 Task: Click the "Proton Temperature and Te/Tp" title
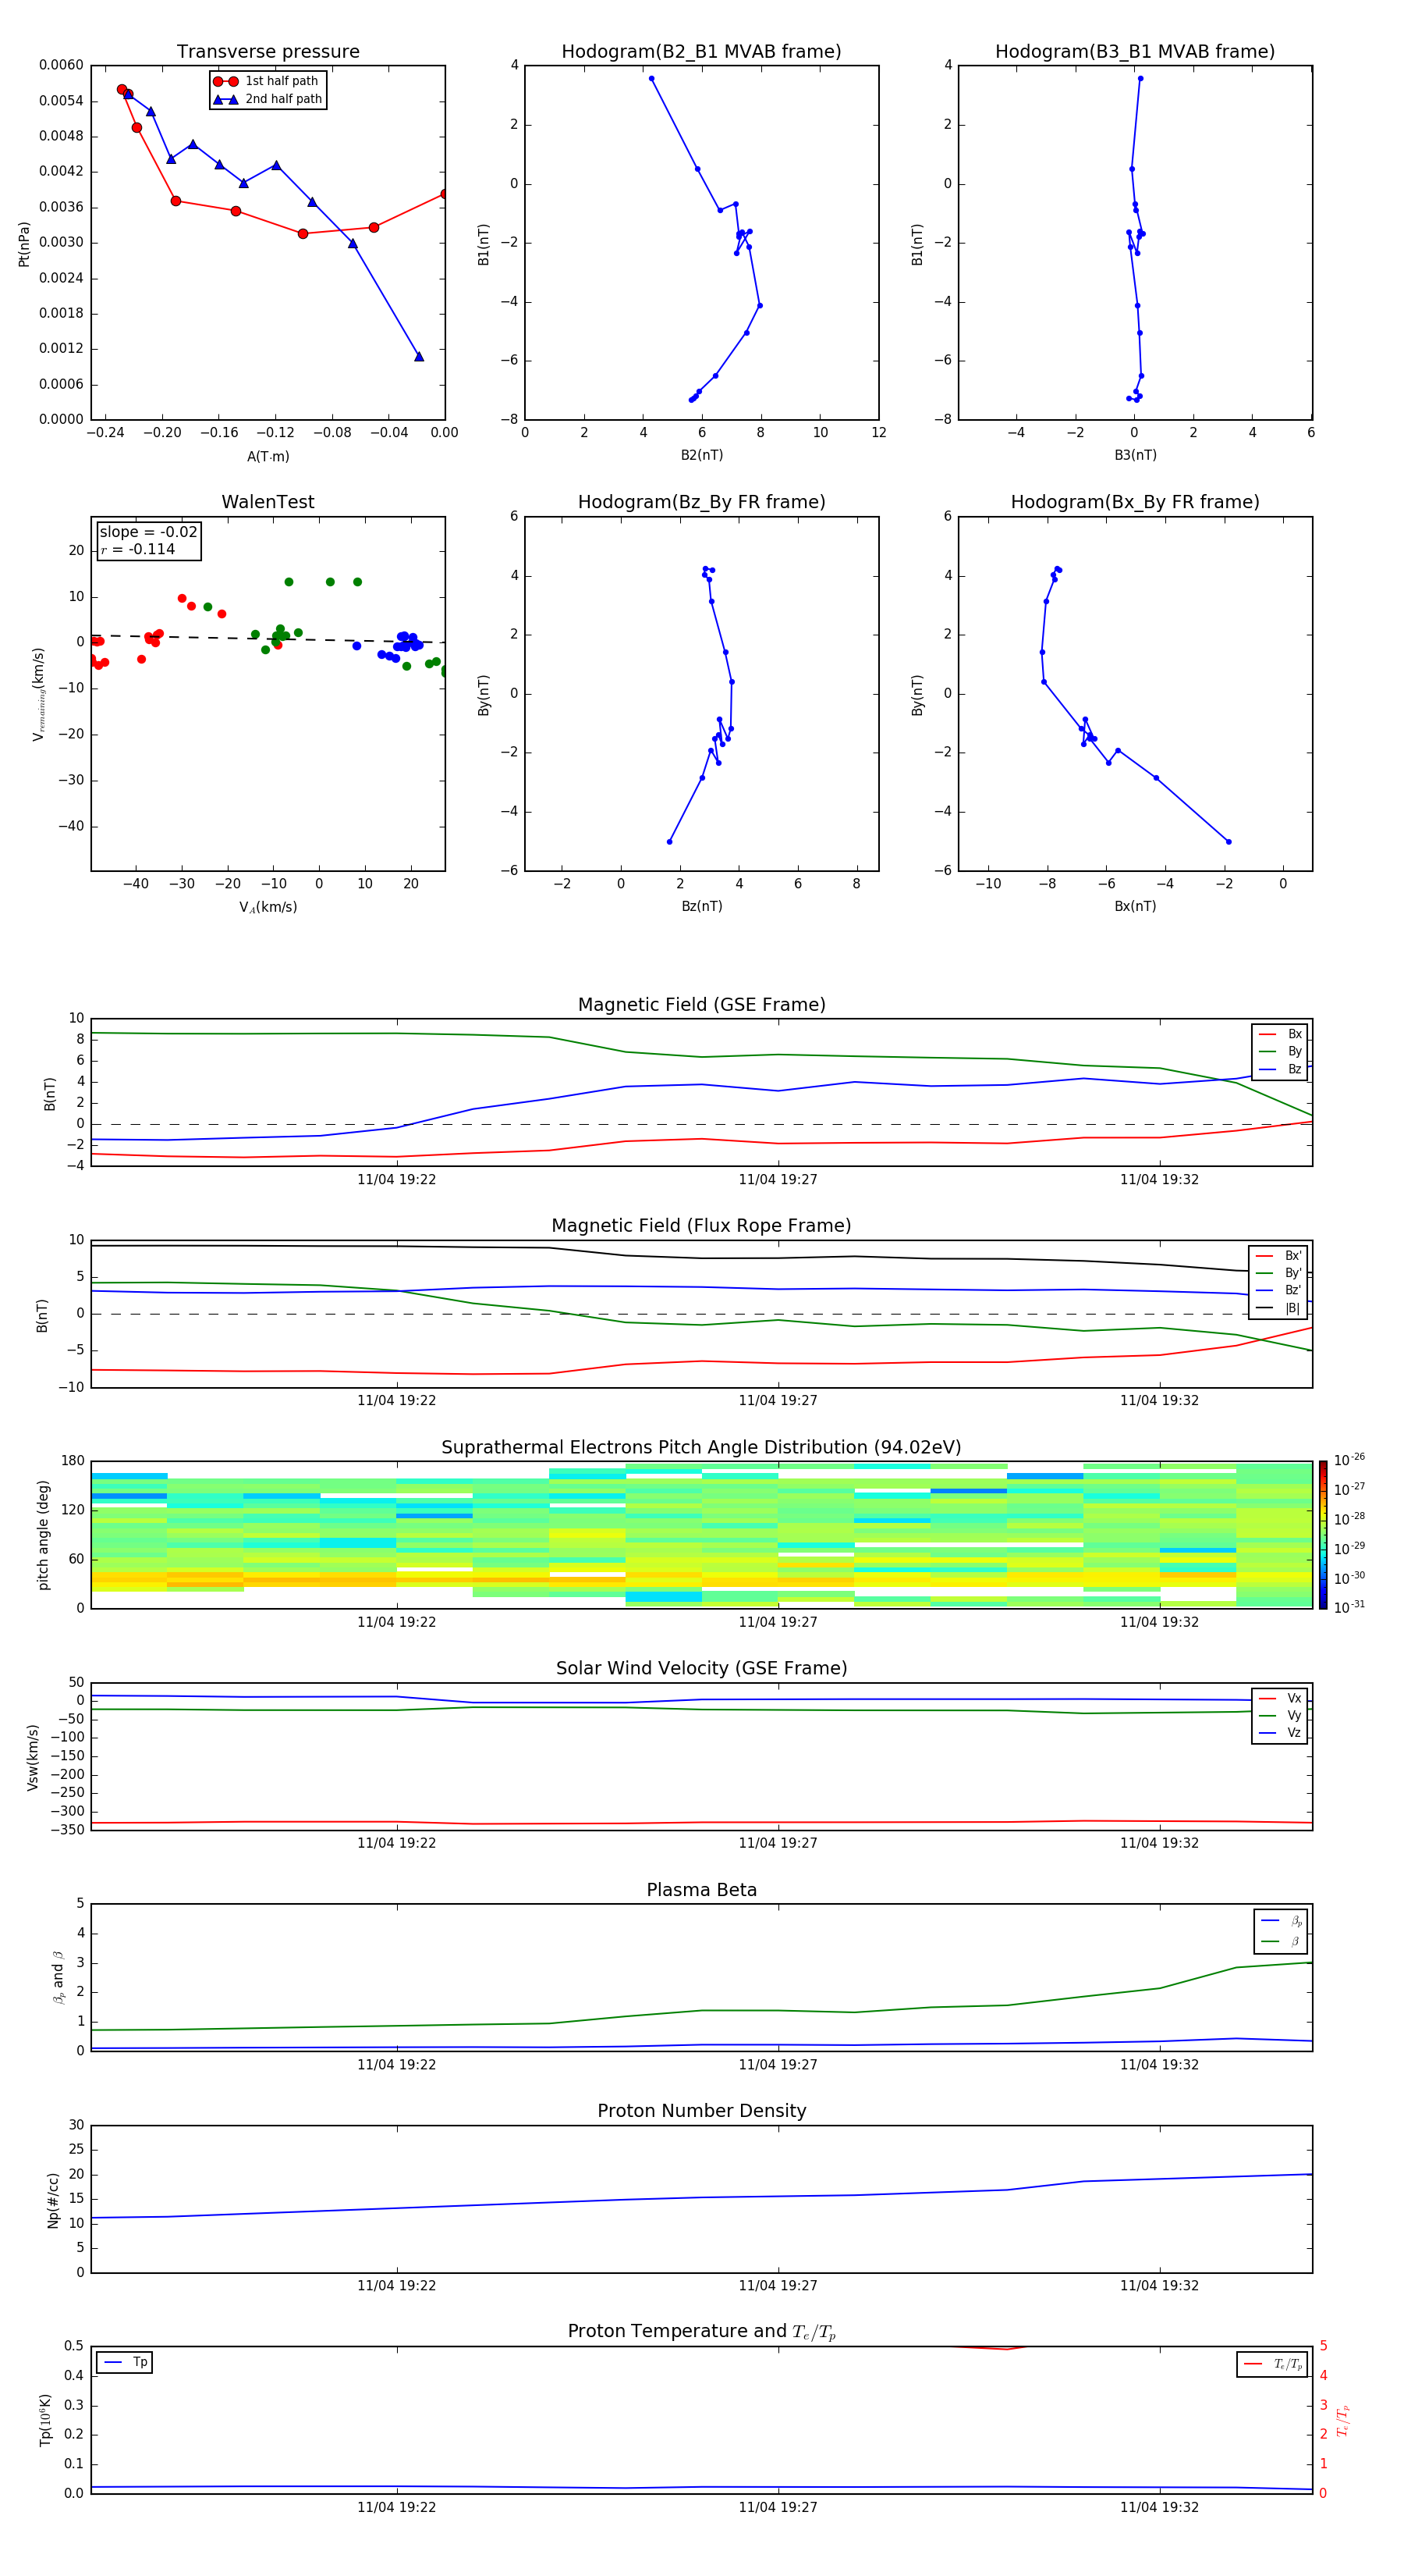coord(701,2331)
